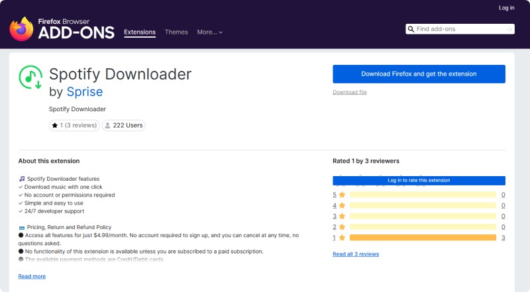530x292 pixels.
Task: Click the star icon in the 3-star row
Action: coord(342,217)
